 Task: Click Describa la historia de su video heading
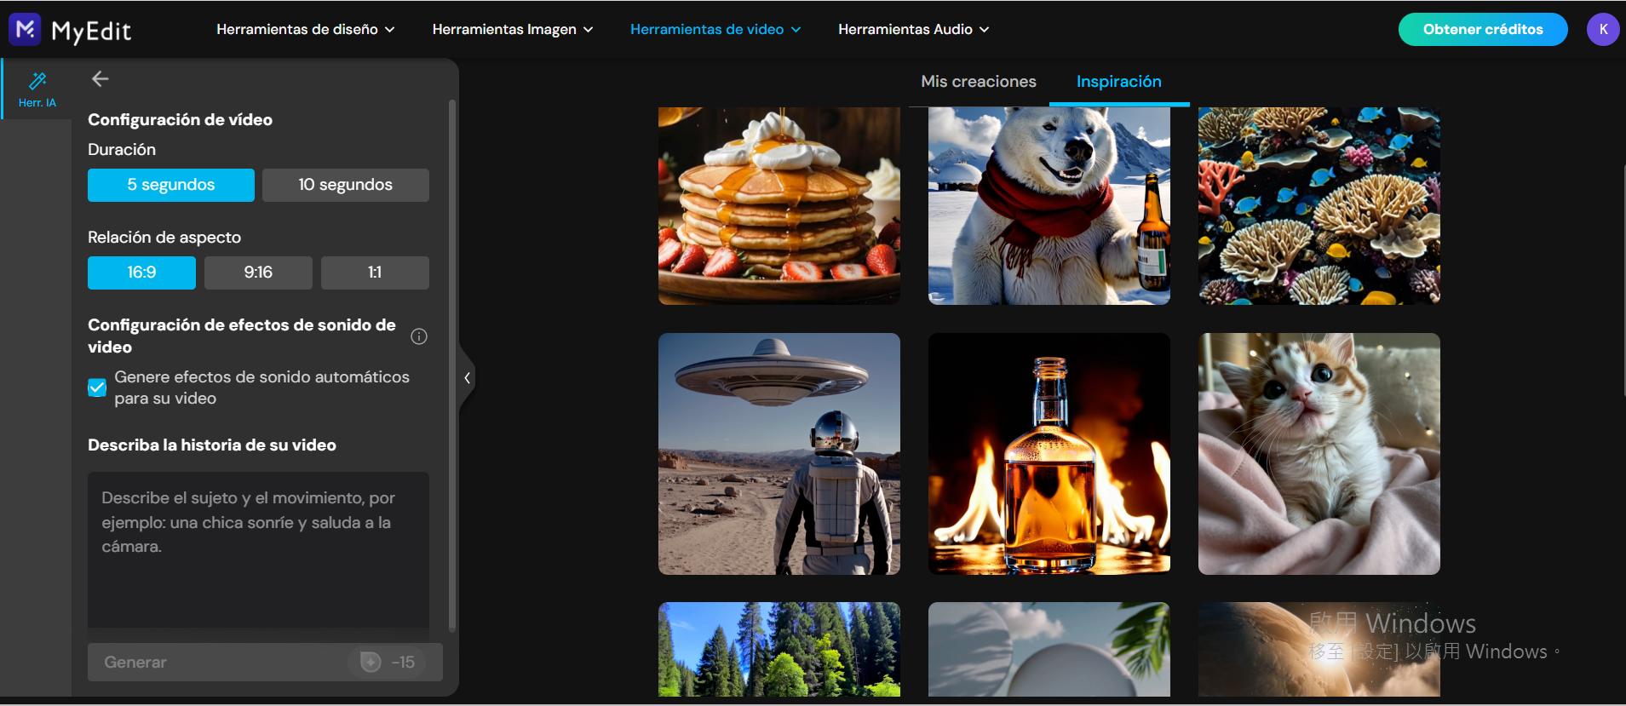(212, 445)
